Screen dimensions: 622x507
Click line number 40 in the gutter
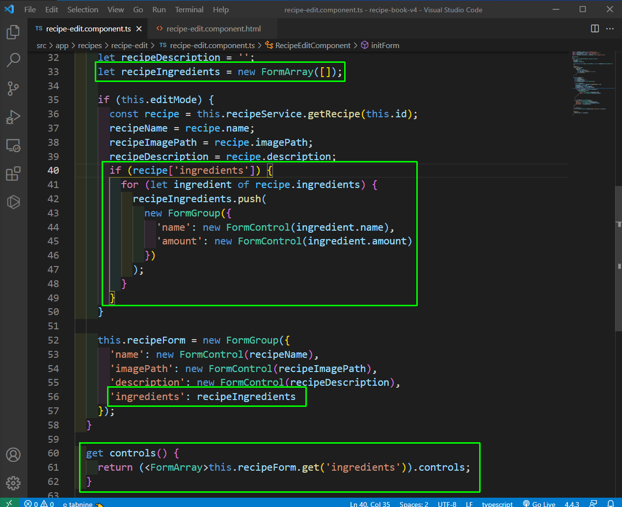click(x=53, y=170)
